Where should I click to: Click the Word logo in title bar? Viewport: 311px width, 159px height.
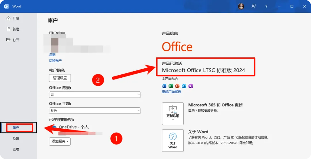coord(6,6)
